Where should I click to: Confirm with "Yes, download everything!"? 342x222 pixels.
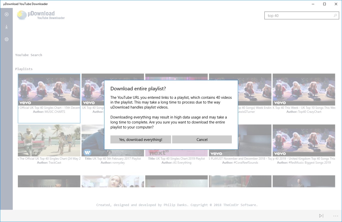[x=141, y=140]
